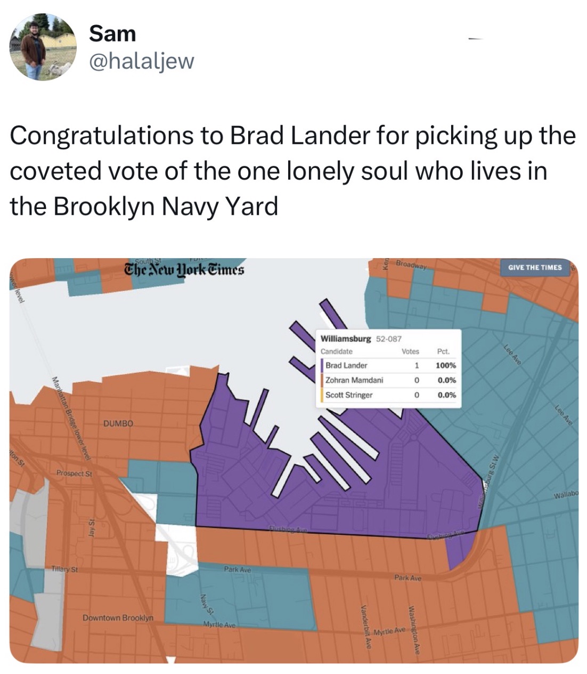Click the small dash icon beside the handle
The width and height of the screenshot is (587, 674).
475,38
